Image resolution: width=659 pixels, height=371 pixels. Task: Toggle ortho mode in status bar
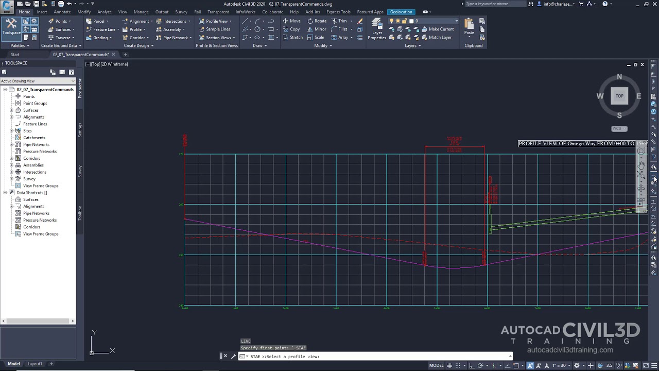tap(471, 365)
